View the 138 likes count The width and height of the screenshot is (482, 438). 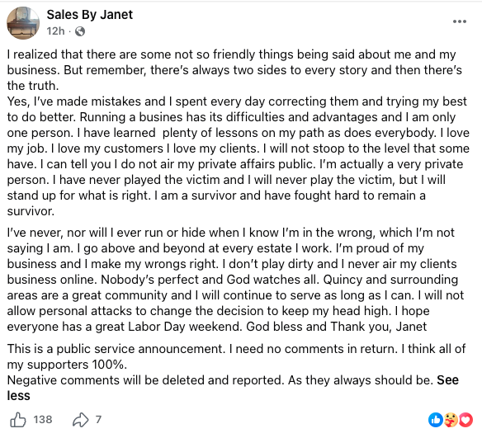coord(43,420)
